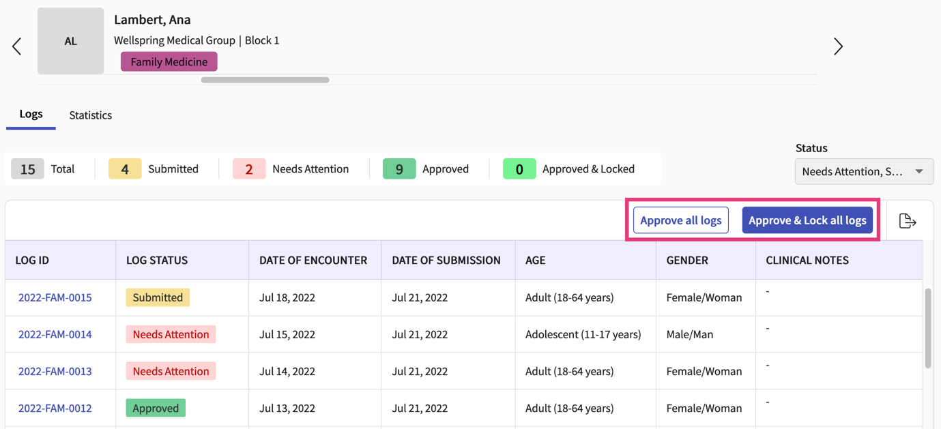Click the Submitted badge on log 2022-FAM-0015

click(158, 297)
